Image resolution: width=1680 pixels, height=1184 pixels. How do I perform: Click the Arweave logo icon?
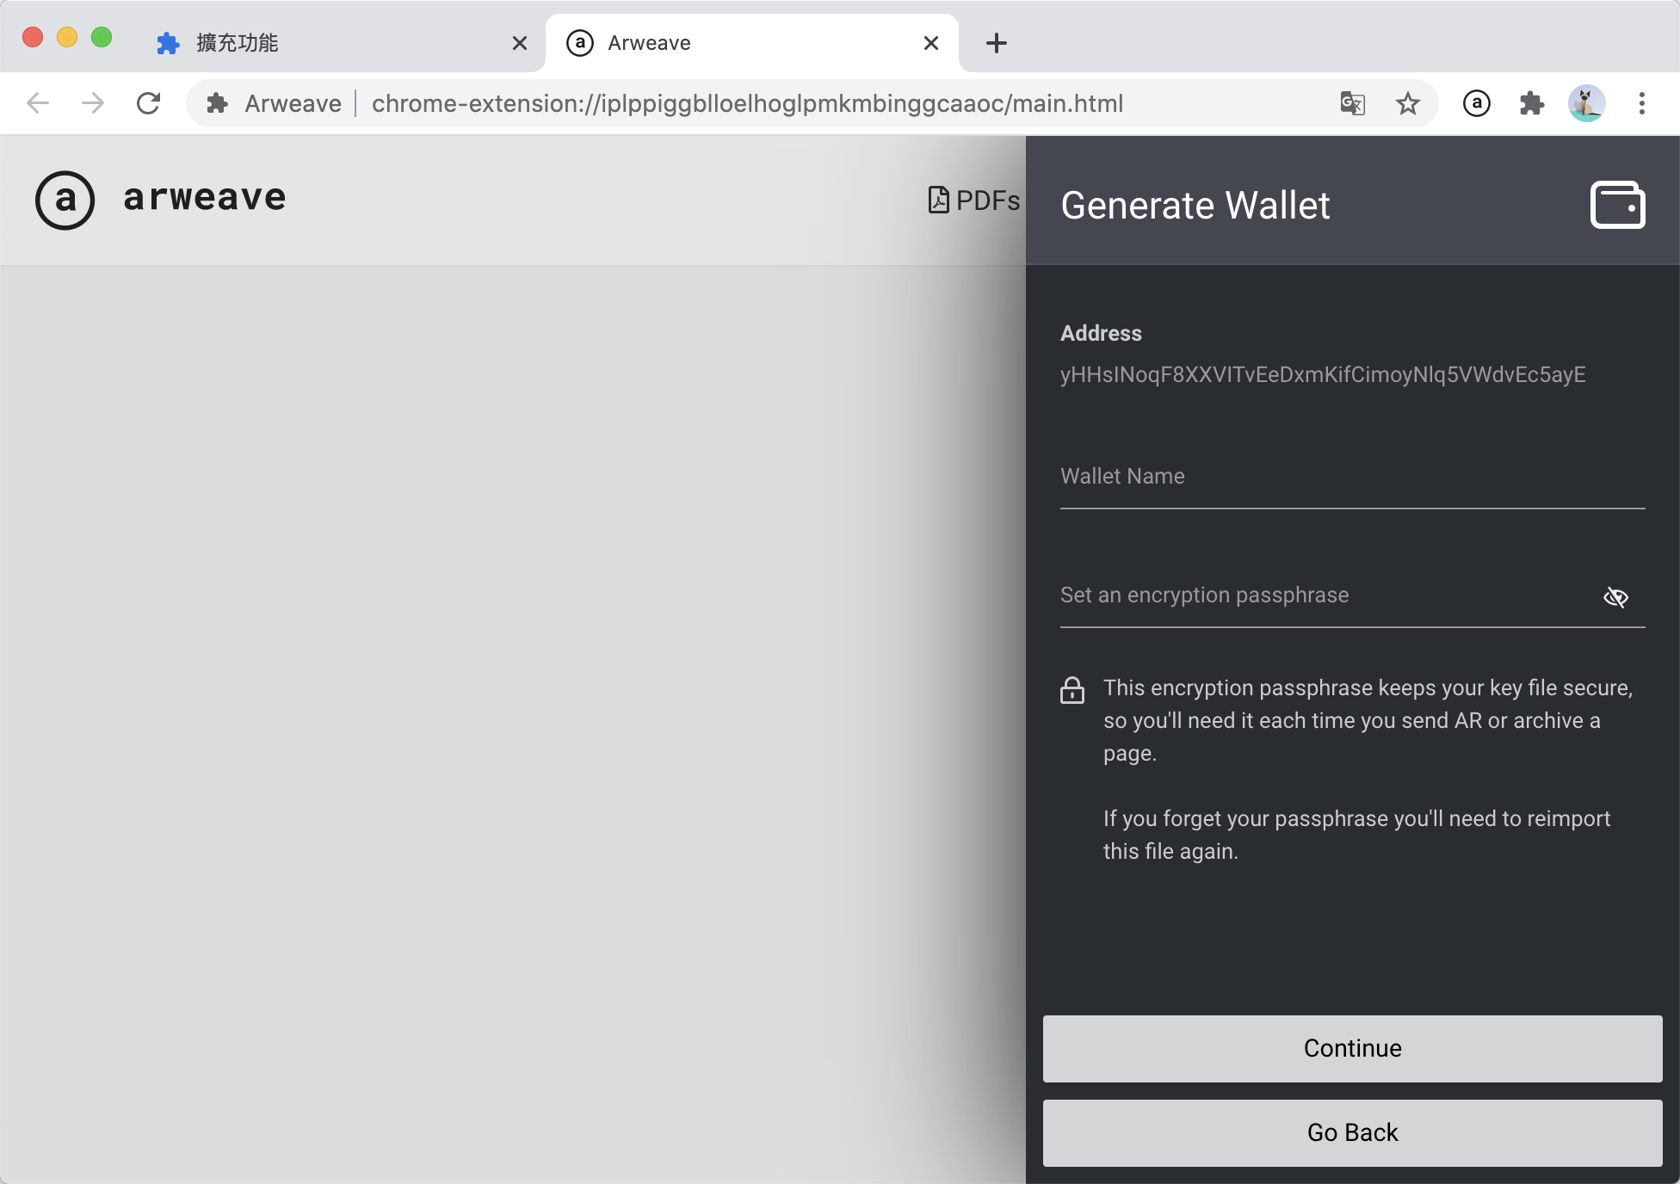click(x=65, y=200)
